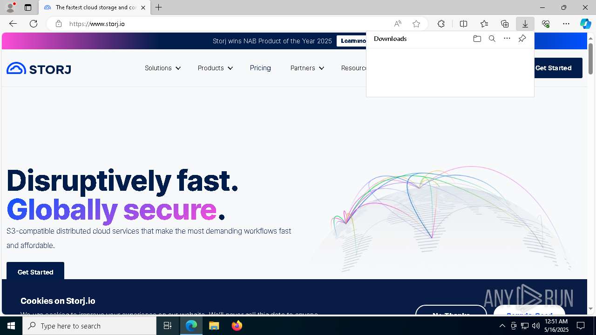Click Learn more on announcement banner
This screenshot has width=596, height=335.
pos(352,41)
